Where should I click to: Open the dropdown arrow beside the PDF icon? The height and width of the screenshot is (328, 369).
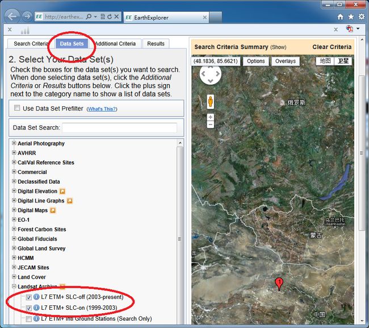point(358,29)
